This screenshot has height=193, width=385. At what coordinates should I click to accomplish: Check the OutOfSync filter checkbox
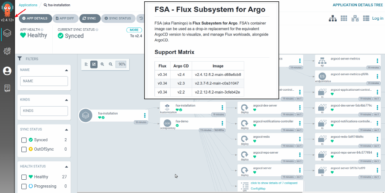[24, 149]
